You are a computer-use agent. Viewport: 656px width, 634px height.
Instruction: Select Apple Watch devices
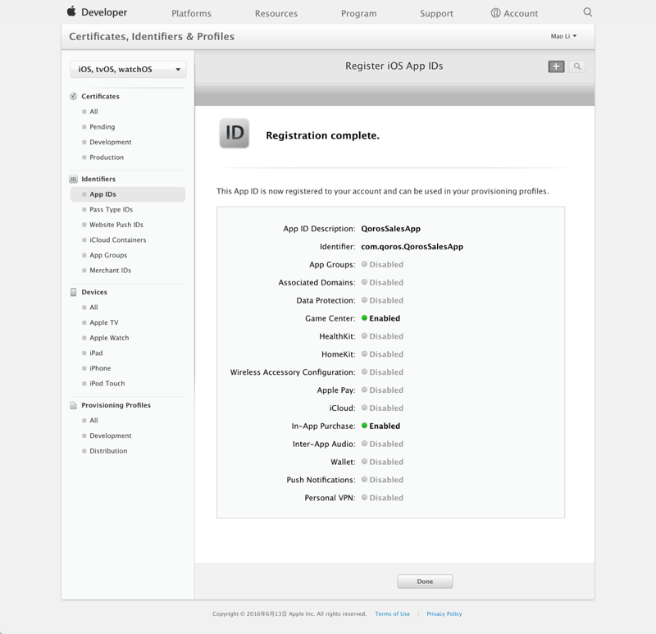pos(109,338)
